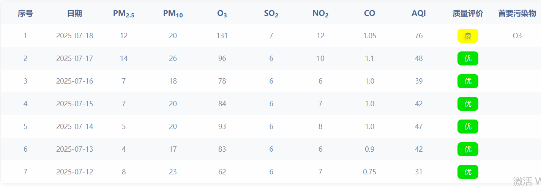This screenshot has width=541, height=188.
Task: Click the AQI column header
Action: (x=419, y=14)
